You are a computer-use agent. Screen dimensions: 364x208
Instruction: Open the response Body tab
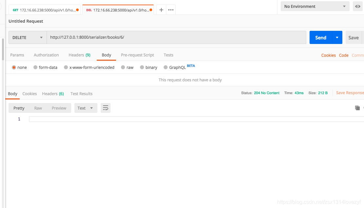point(12,94)
